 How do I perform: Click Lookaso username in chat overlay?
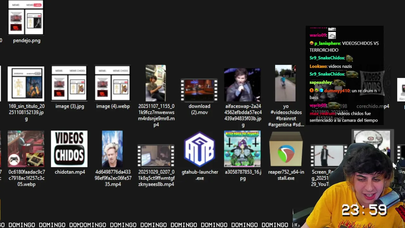click(x=318, y=66)
